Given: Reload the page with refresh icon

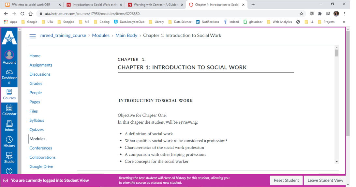Looking at the screenshot, I should pos(22,14).
